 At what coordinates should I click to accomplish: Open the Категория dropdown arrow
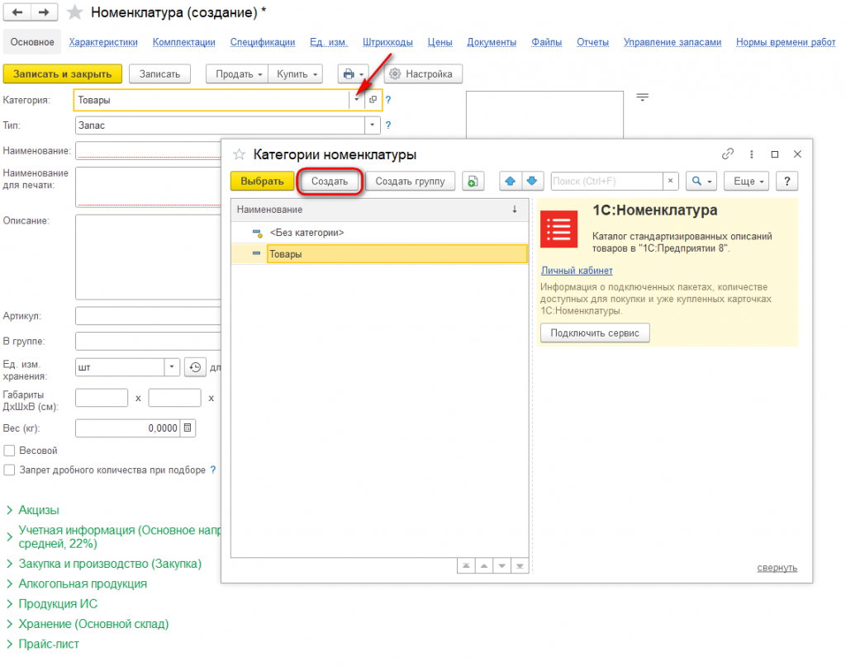(x=357, y=100)
